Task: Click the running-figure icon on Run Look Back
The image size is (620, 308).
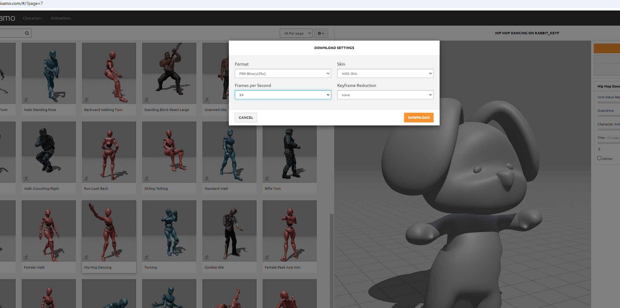Action: click(x=86, y=179)
